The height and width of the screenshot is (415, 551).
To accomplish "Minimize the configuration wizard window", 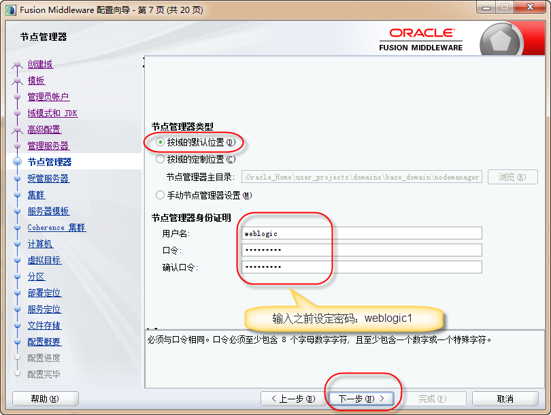I will (486, 7).
